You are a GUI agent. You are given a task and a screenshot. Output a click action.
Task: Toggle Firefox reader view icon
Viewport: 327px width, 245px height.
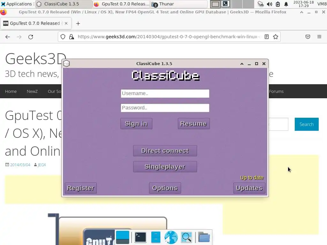pos(267,37)
